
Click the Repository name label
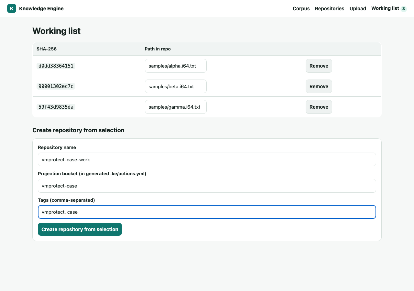pyautogui.click(x=57, y=147)
